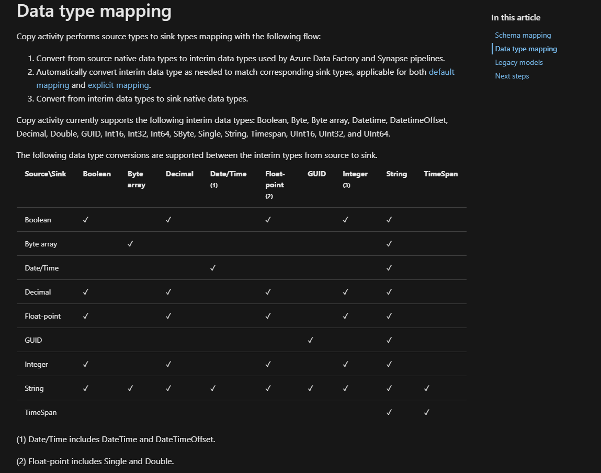This screenshot has height=473, width=601.
Task: Select Data type mapping in the sidebar
Action: (526, 49)
